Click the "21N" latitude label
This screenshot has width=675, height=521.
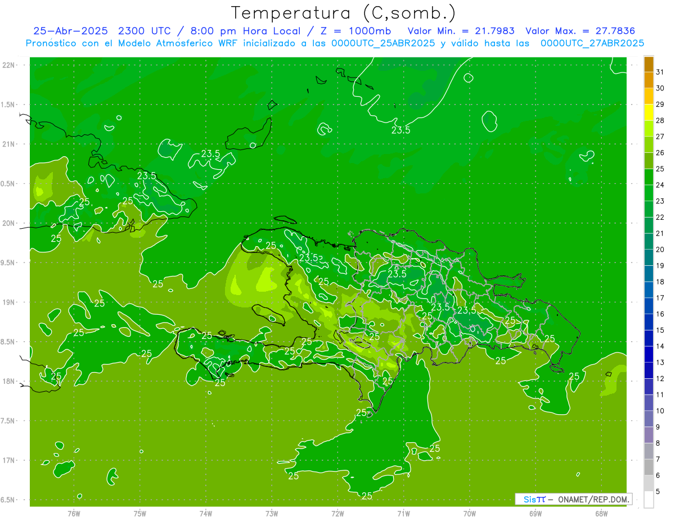[8, 144]
